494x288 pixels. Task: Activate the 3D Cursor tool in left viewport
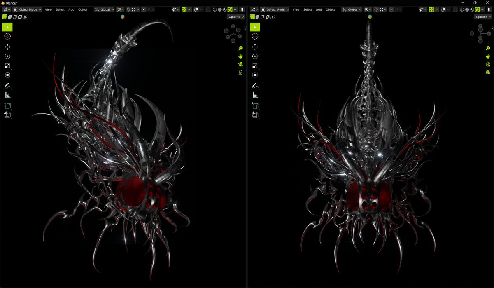click(x=7, y=37)
